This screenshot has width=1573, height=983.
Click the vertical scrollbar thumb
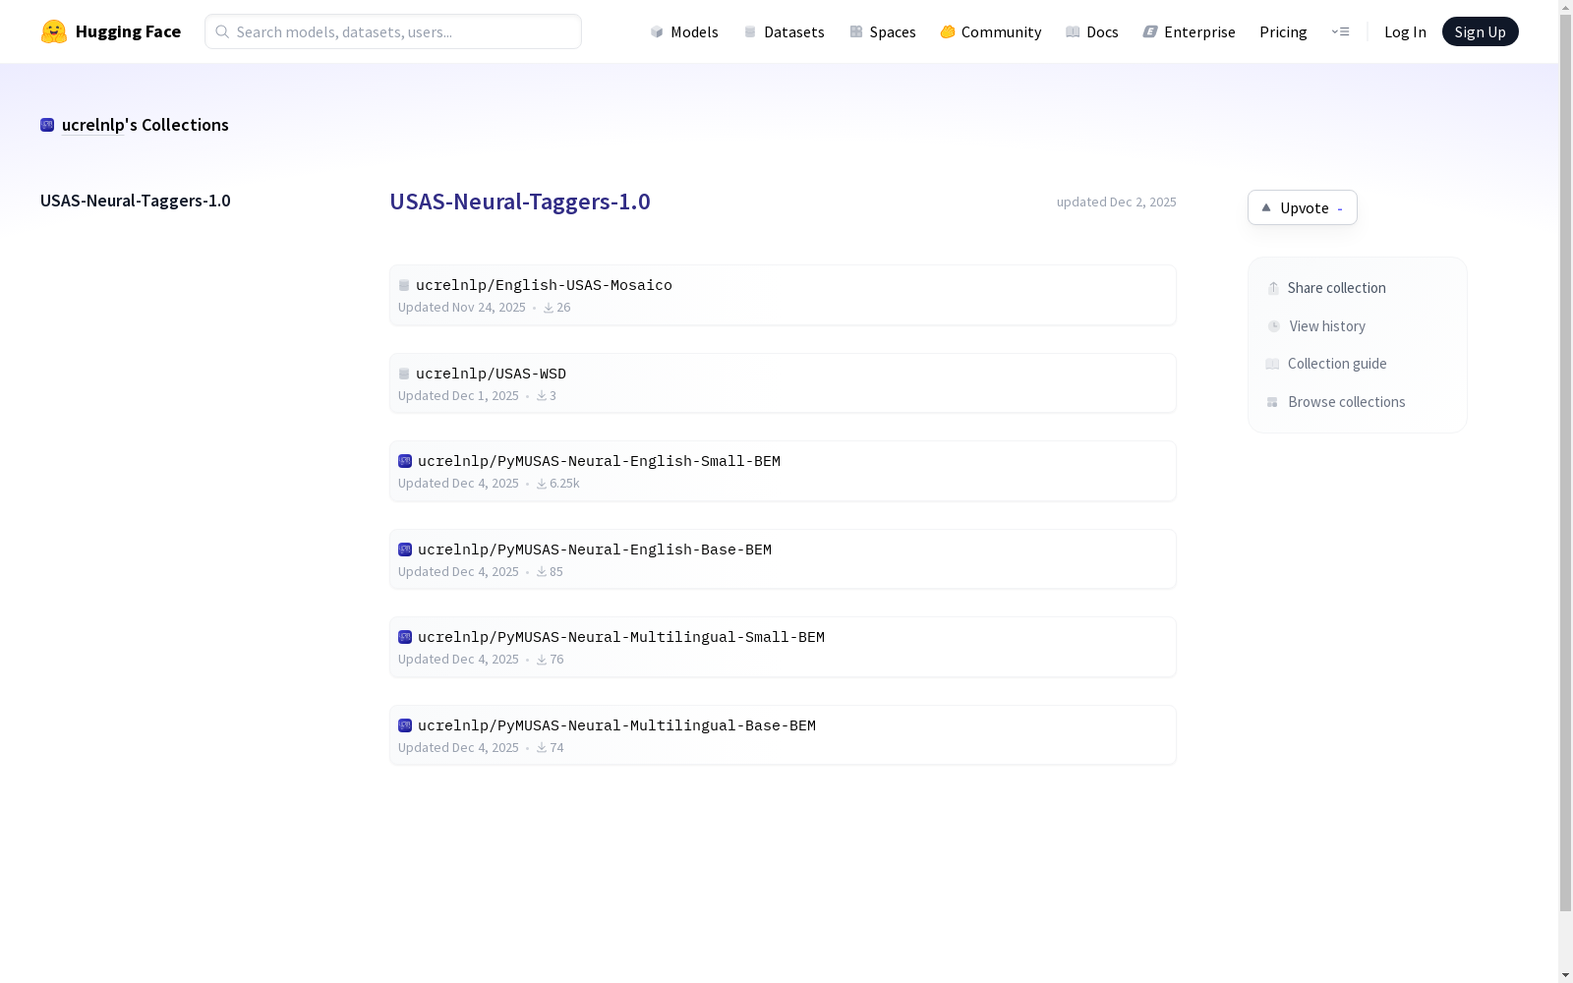1565,462
